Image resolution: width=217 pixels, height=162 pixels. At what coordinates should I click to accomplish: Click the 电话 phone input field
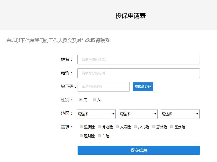pyautogui.click(x=139, y=73)
